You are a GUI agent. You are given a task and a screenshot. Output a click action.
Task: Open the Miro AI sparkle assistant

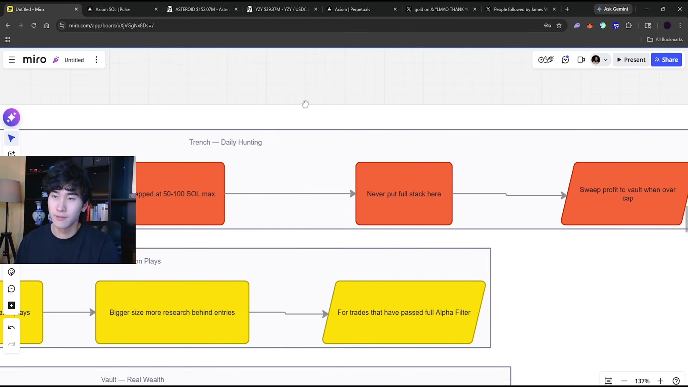point(11,118)
